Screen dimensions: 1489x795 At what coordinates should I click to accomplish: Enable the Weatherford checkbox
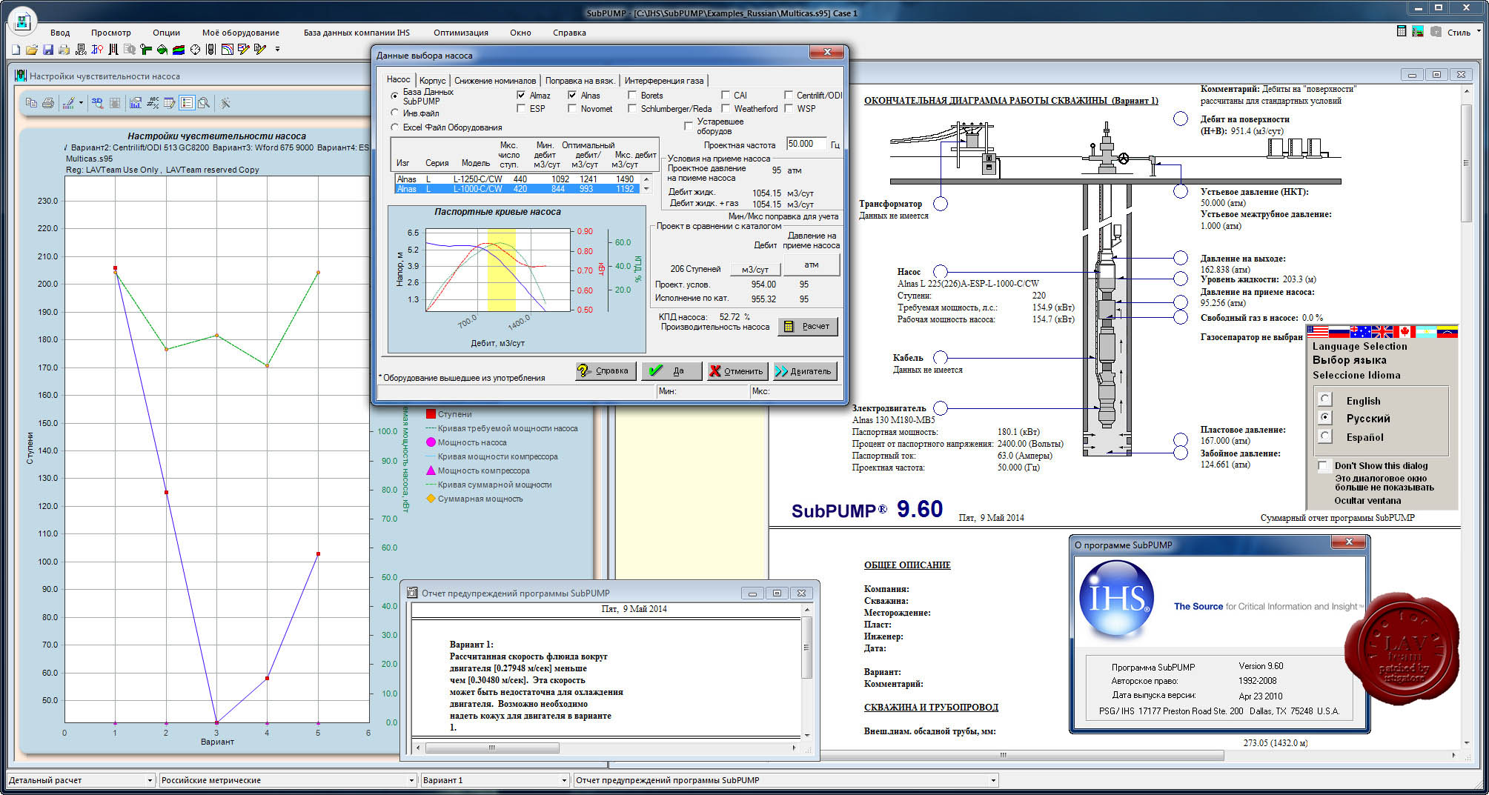point(726,108)
